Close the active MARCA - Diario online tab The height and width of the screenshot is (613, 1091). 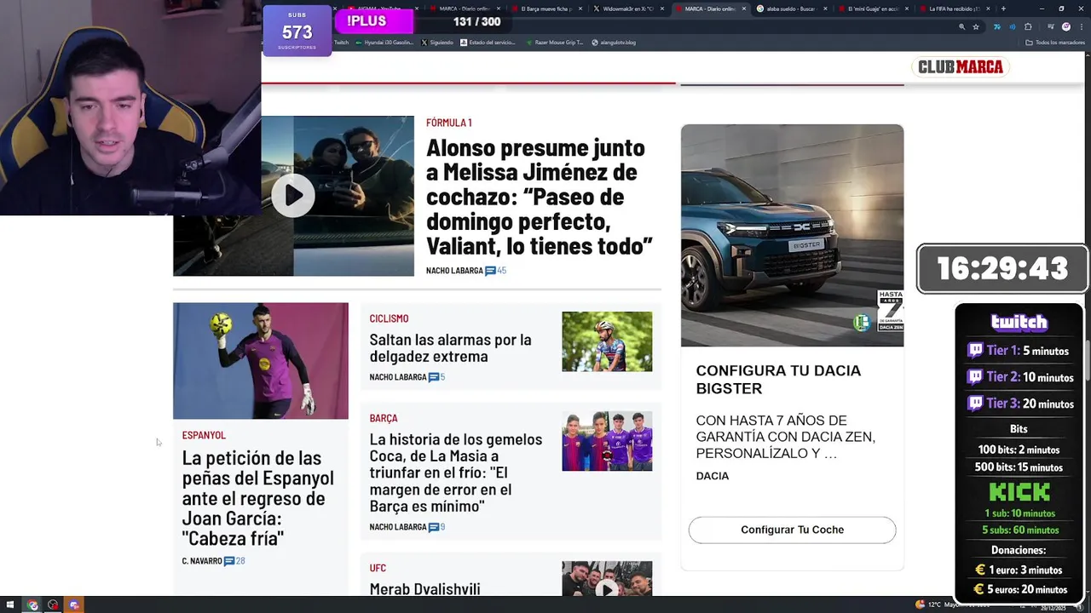pos(744,9)
